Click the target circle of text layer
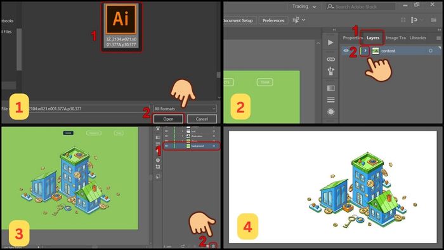This screenshot has height=250, width=444. pyautogui.click(x=214, y=131)
